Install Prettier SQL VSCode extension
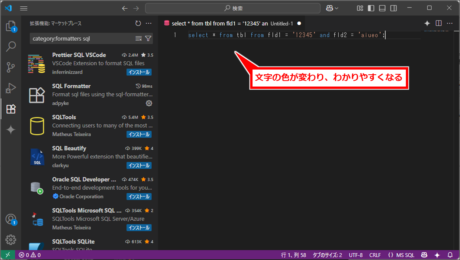The image size is (460, 260). [139, 72]
